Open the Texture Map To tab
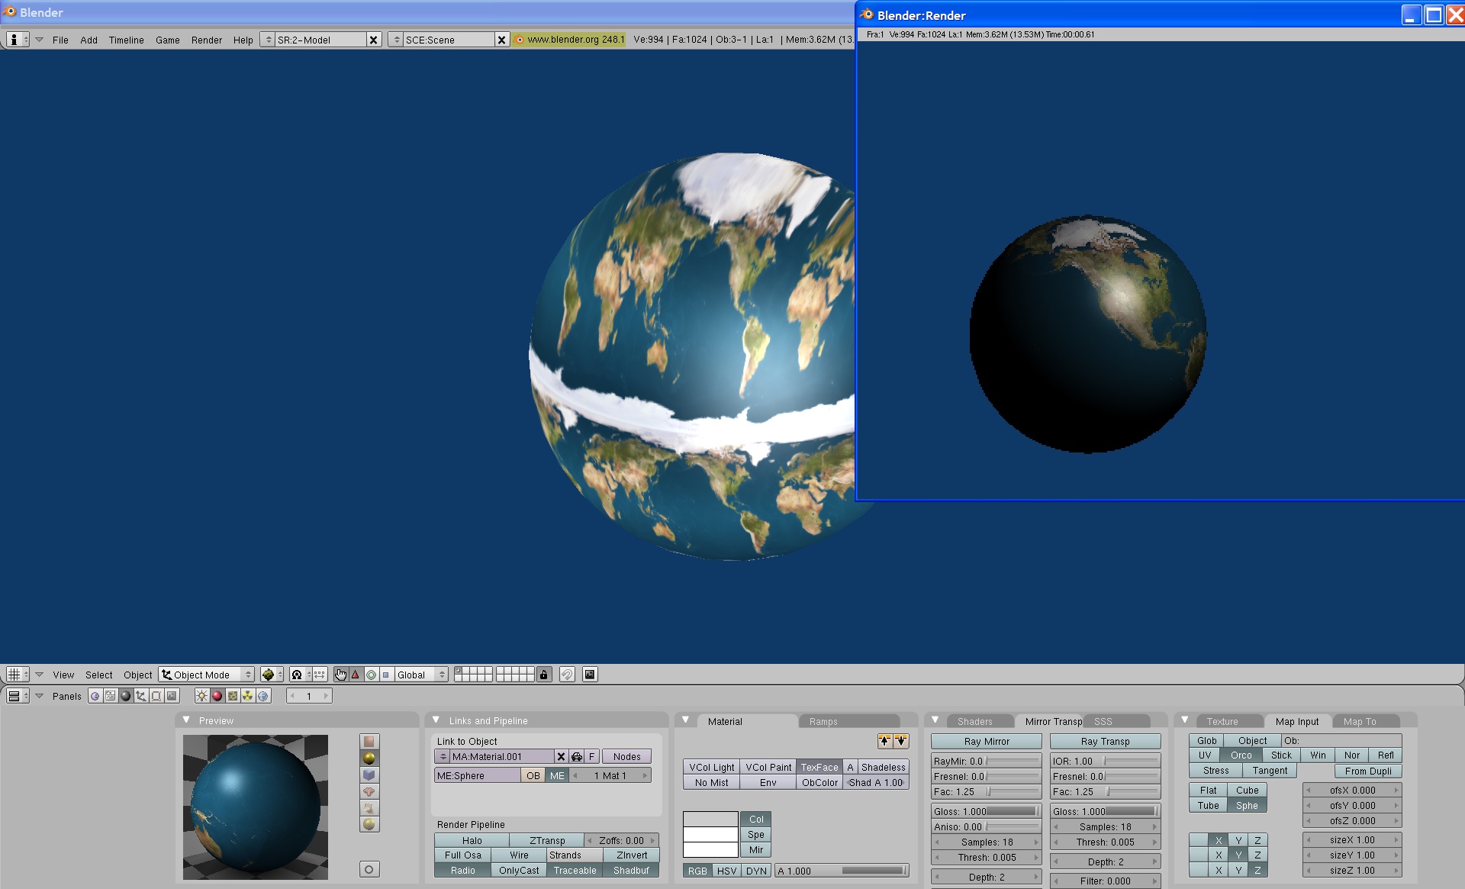Viewport: 1465px width, 889px height. tap(1366, 721)
